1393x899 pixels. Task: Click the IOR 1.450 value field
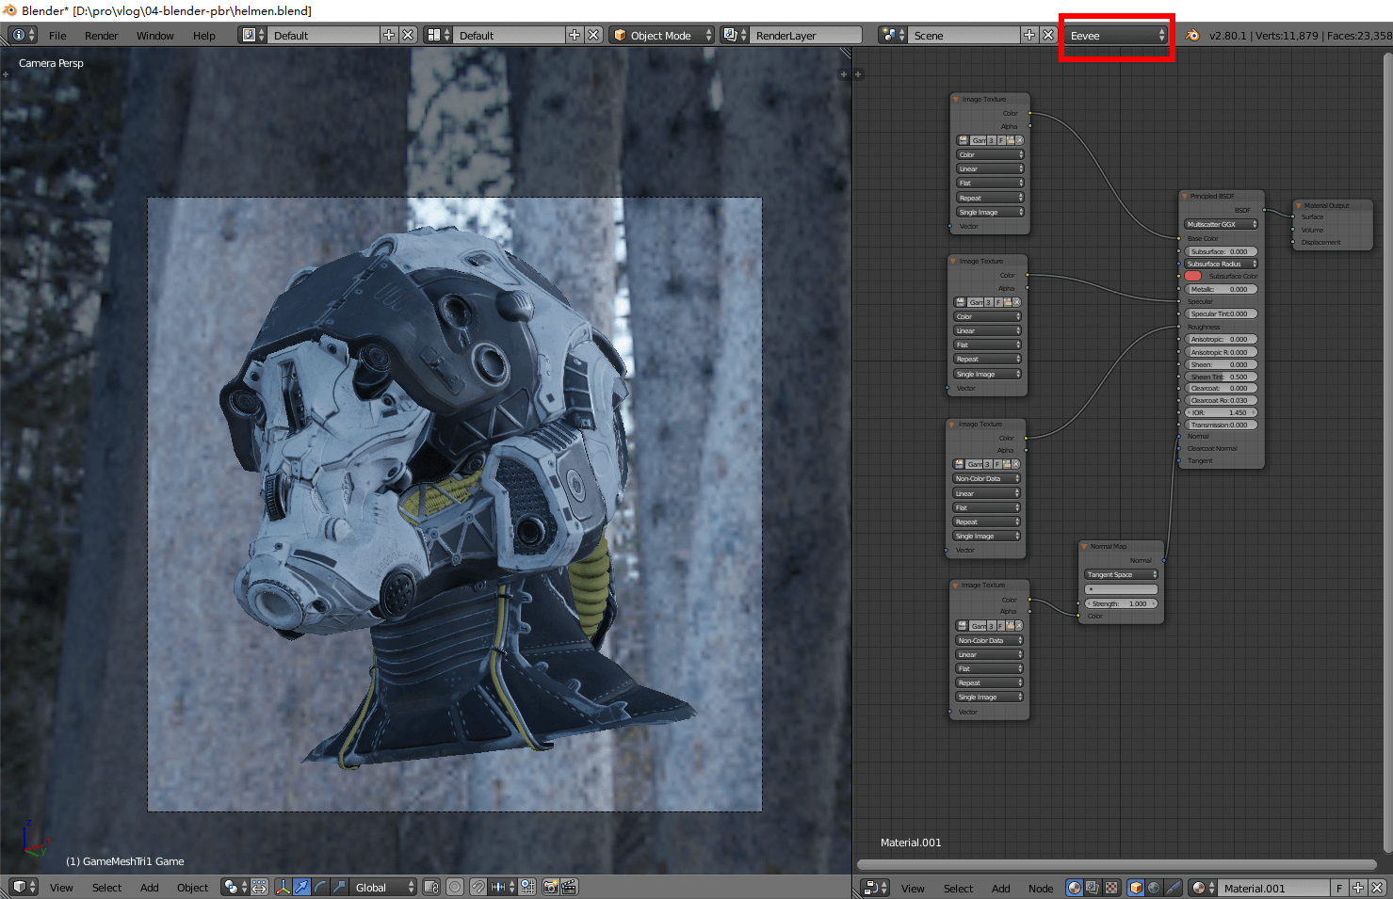pos(1221,412)
